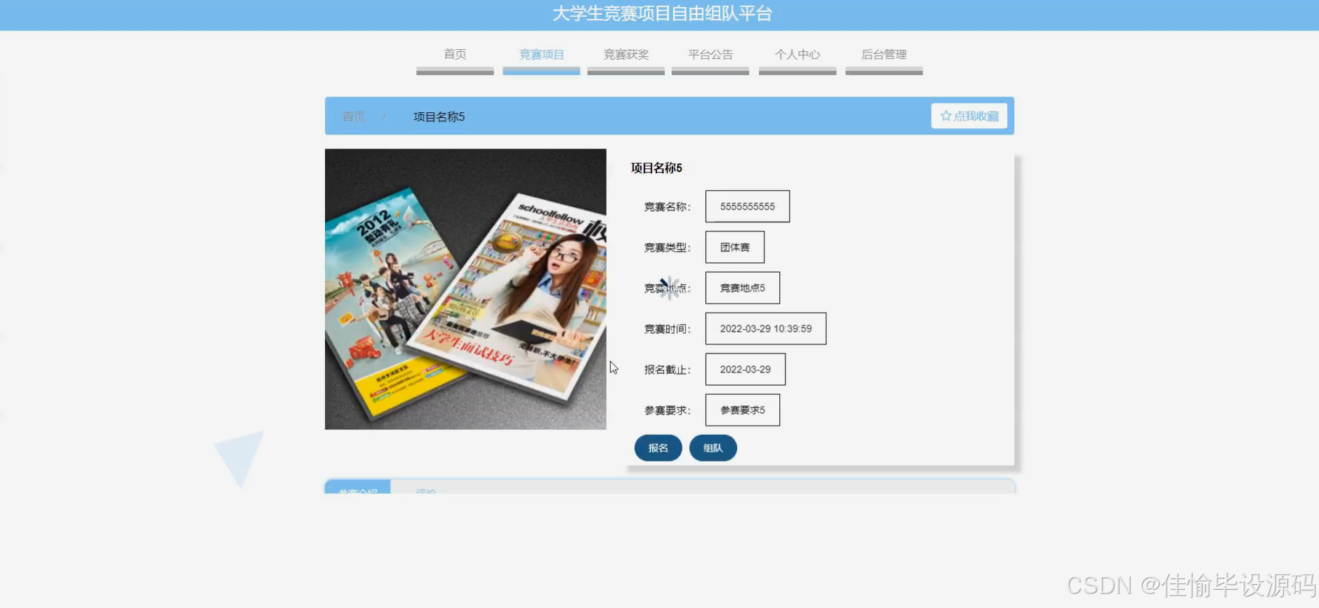
Task: Select the 竞赛项目 navigation tab
Action: pyautogui.click(x=541, y=55)
